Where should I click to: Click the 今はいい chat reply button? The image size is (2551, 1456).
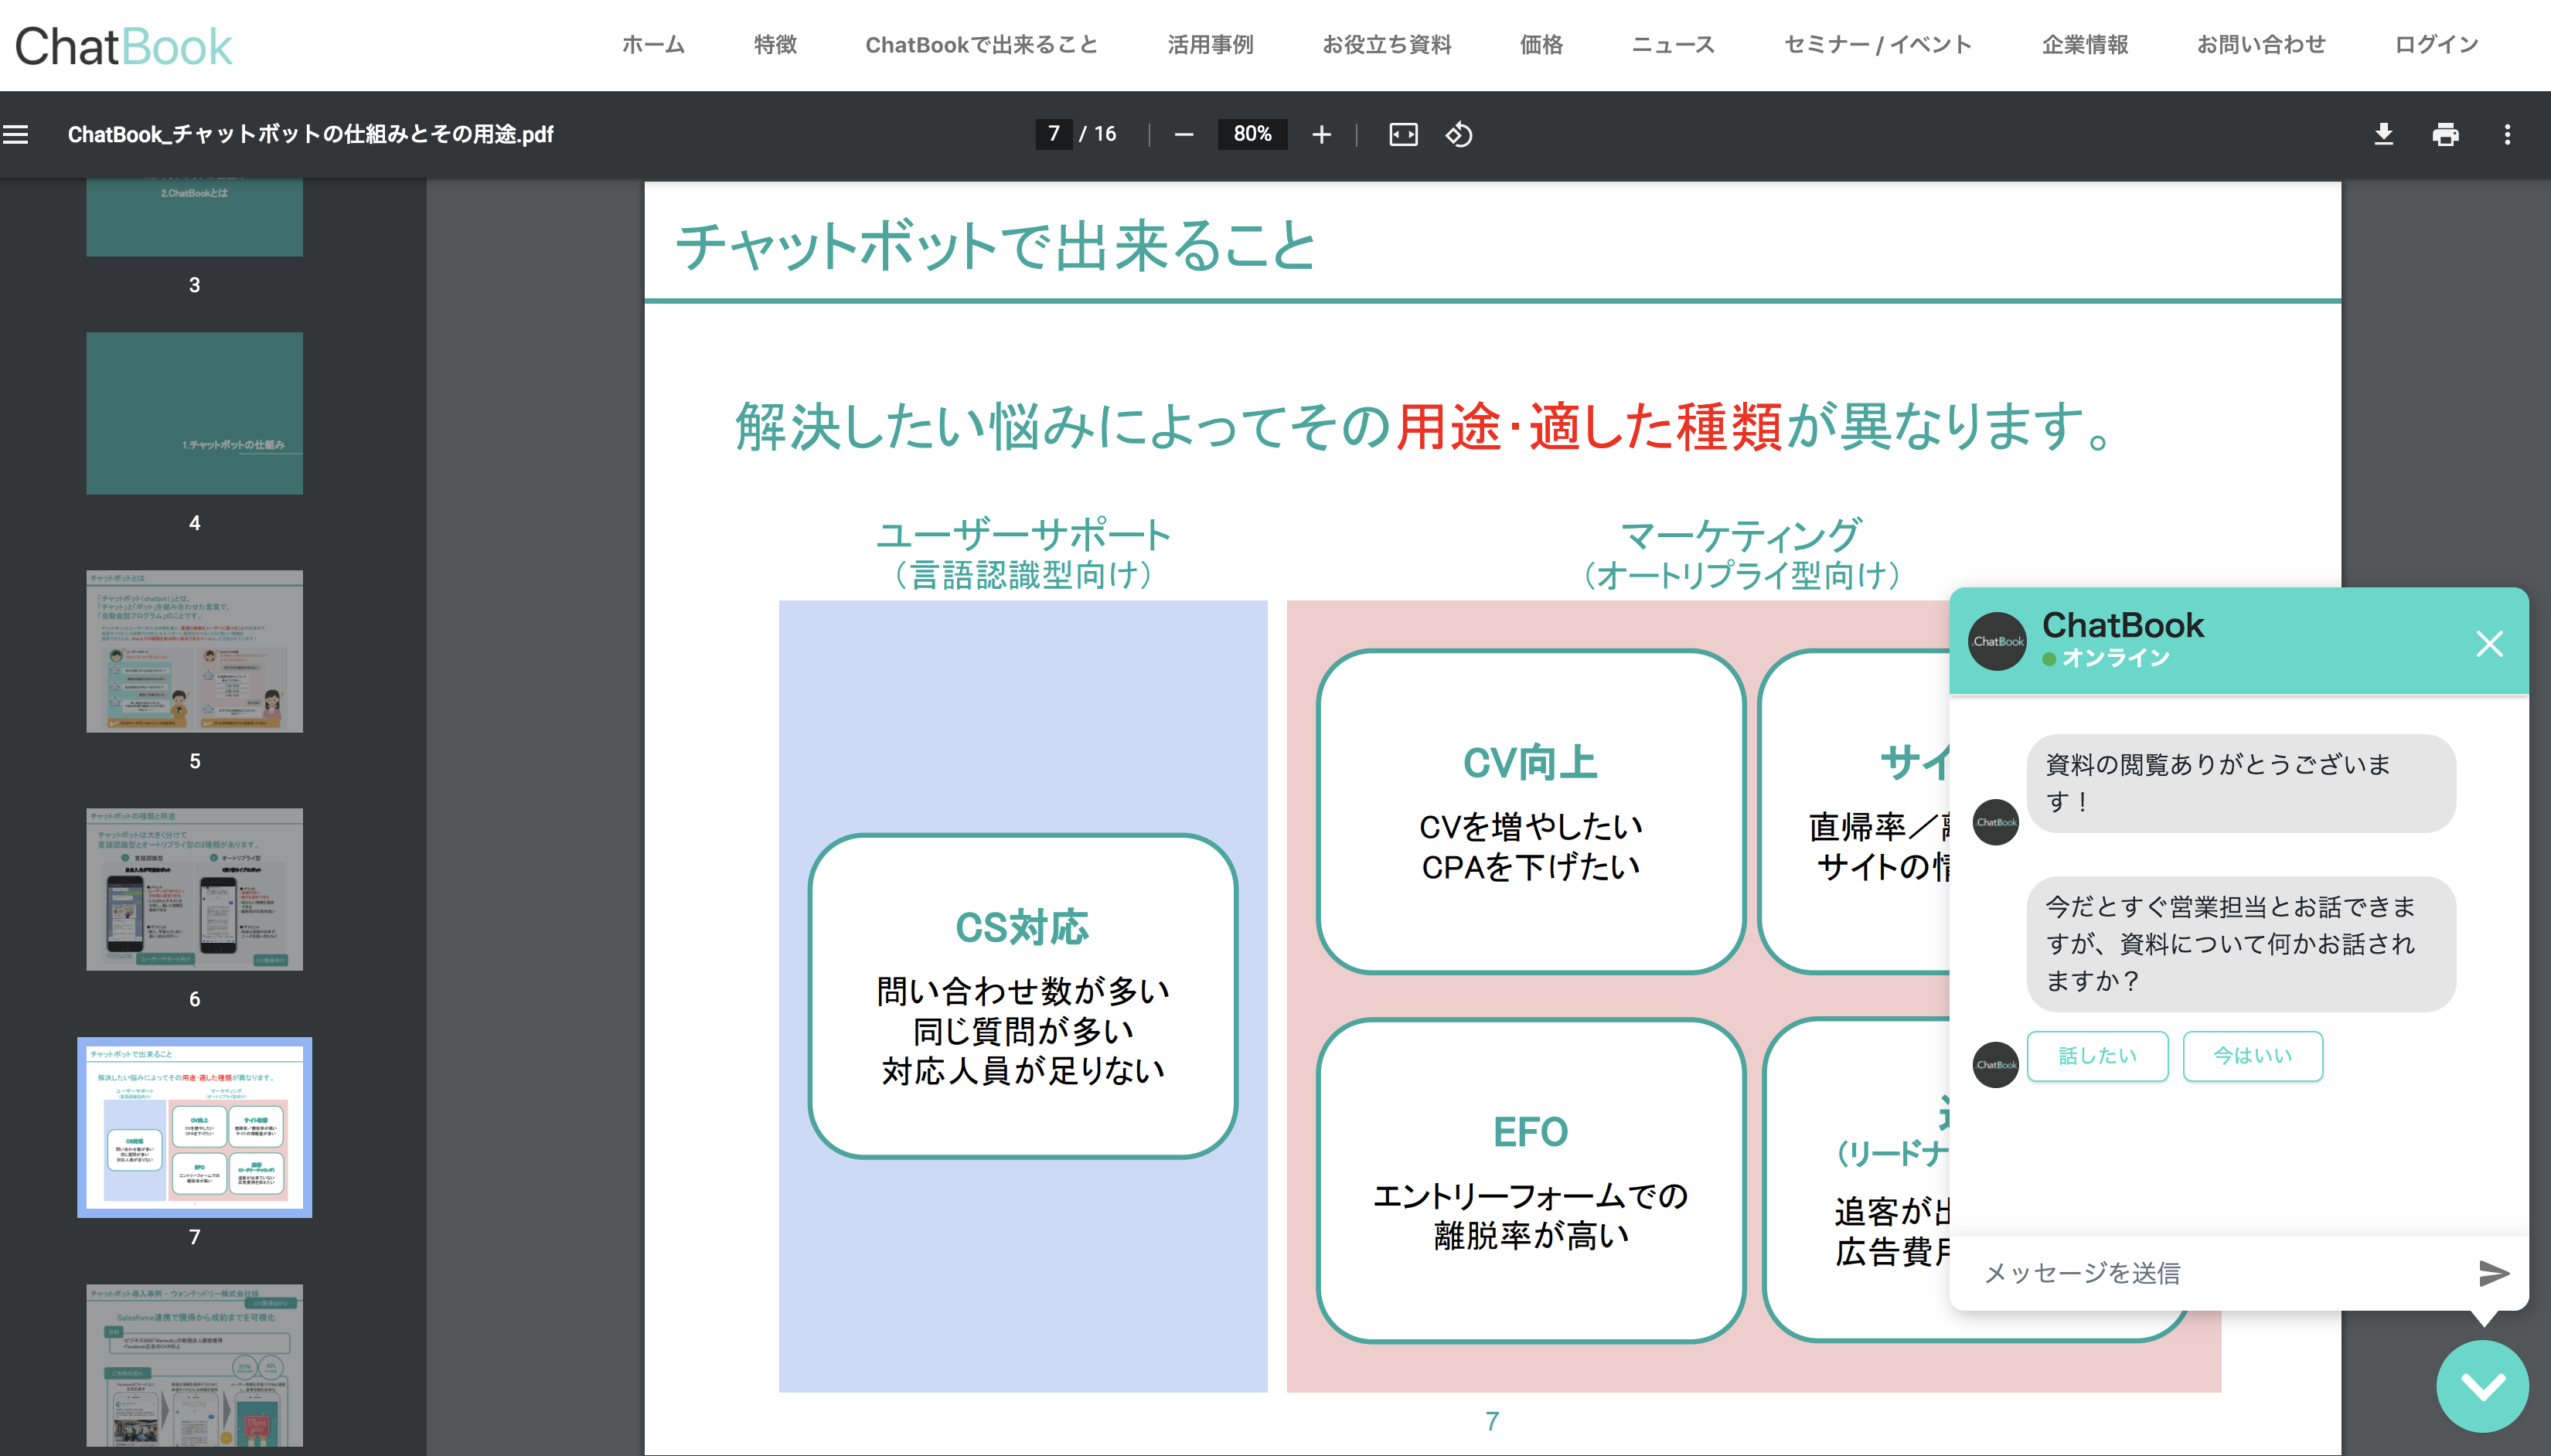pyautogui.click(x=2252, y=1056)
